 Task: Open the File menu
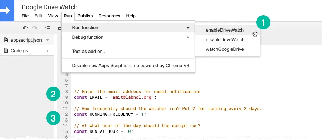25,16
